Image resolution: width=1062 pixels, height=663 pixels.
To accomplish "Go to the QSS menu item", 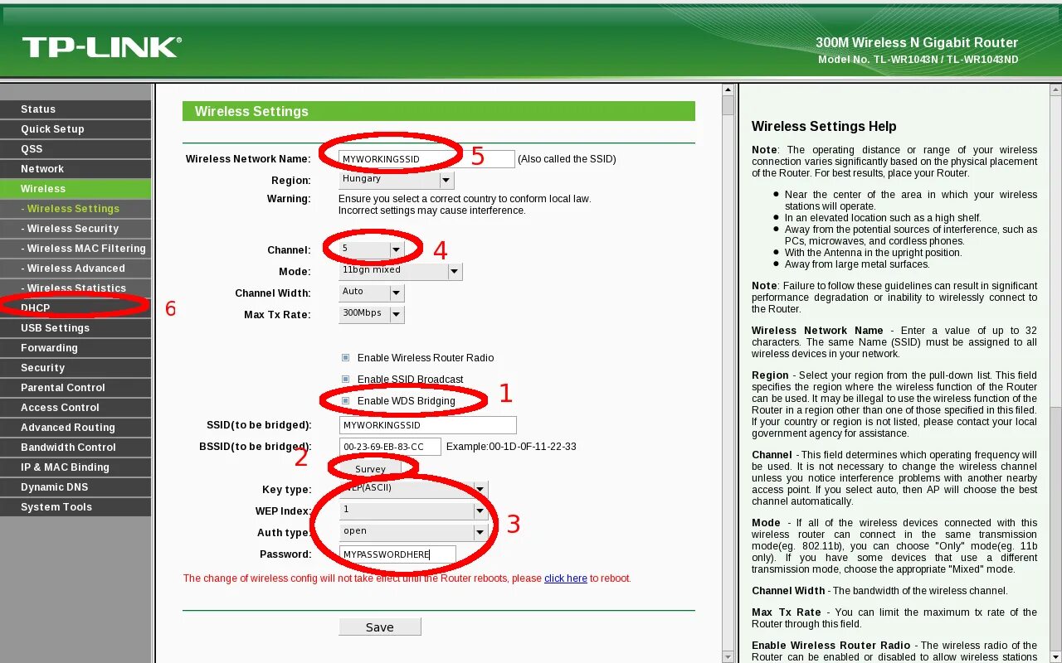I will (x=76, y=149).
